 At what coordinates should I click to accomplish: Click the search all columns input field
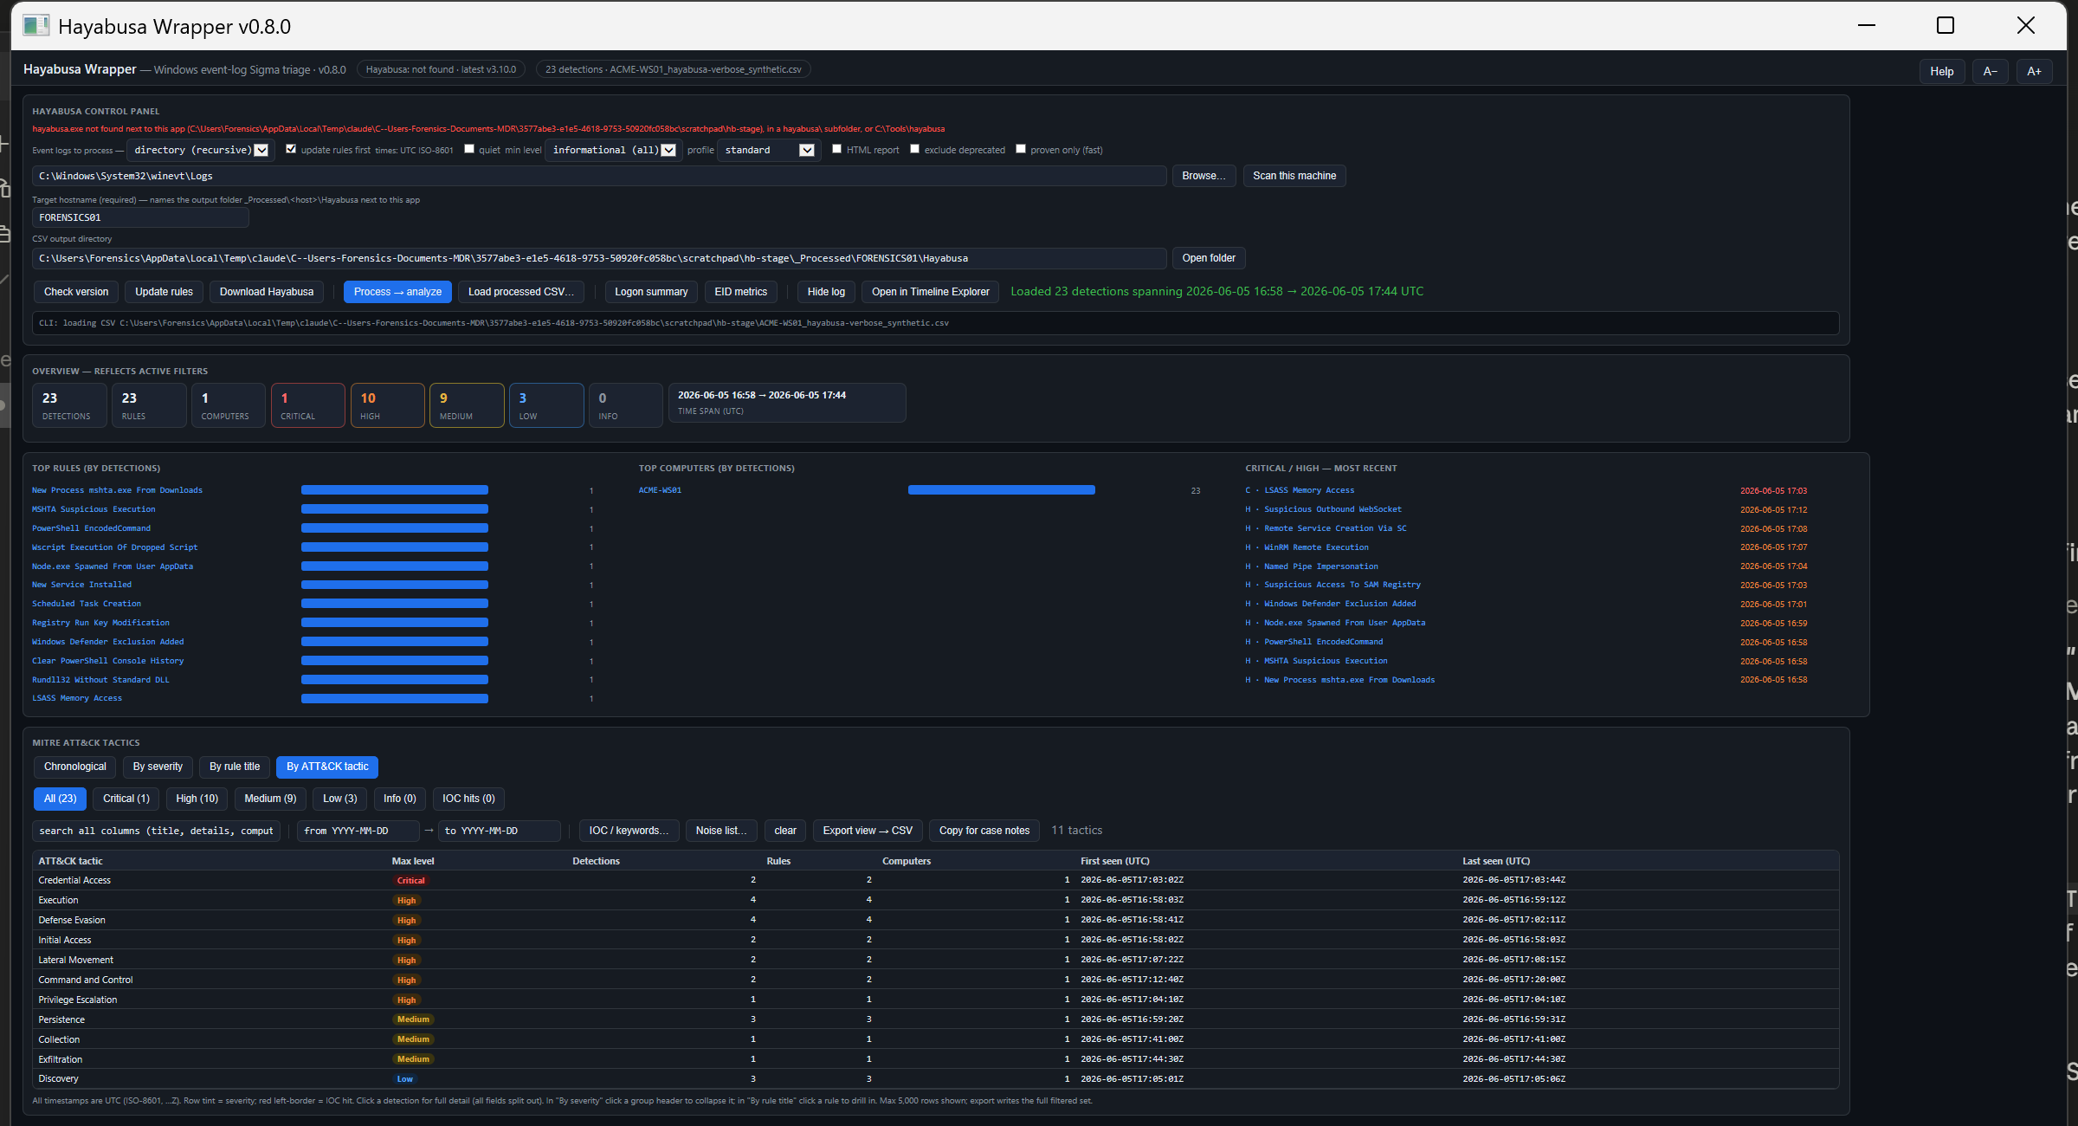point(157,831)
